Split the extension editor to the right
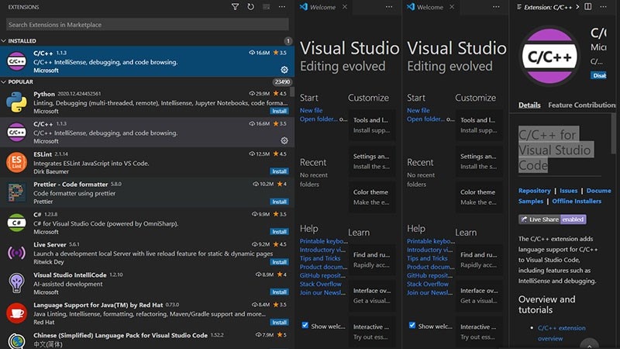This screenshot has height=349, width=620. point(588,7)
